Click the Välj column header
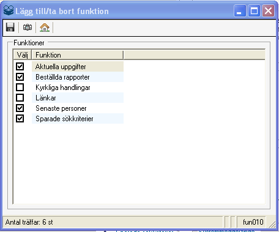Viewport: 279px width, 232px height. pos(23,55)
